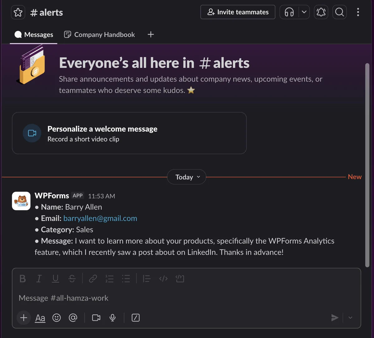Open schedule send dropdown arrow
Viewport: 374px width, 338px height.
(x=350, y=318)
